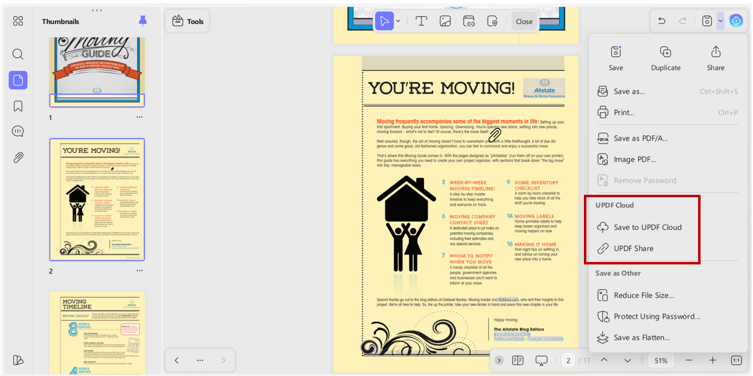Go to the previous page with up chevron
This screenshot has width=753, height=376.
pyautogui.click(x=604, y=360)
